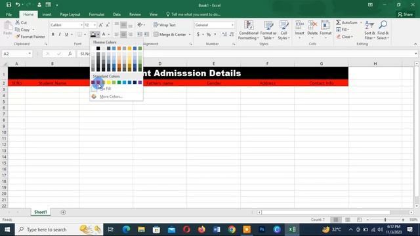Switch to the Data tab

pyautogui.click(x=117, y=14)
